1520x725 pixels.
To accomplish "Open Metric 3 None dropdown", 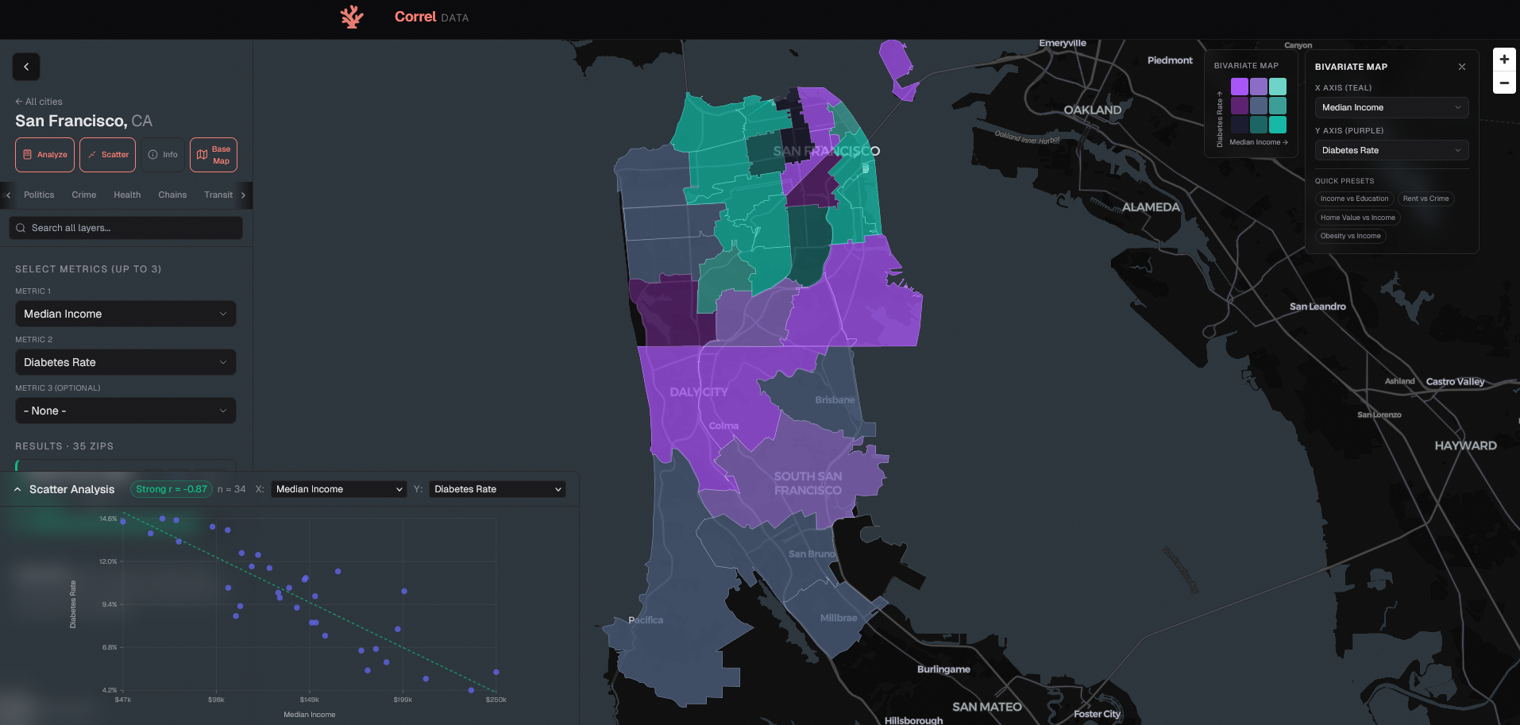I will coord(125,411).
